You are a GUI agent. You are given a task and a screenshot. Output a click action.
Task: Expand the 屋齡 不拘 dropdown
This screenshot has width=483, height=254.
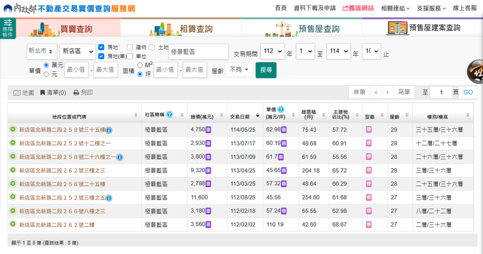tap(240, 70)
